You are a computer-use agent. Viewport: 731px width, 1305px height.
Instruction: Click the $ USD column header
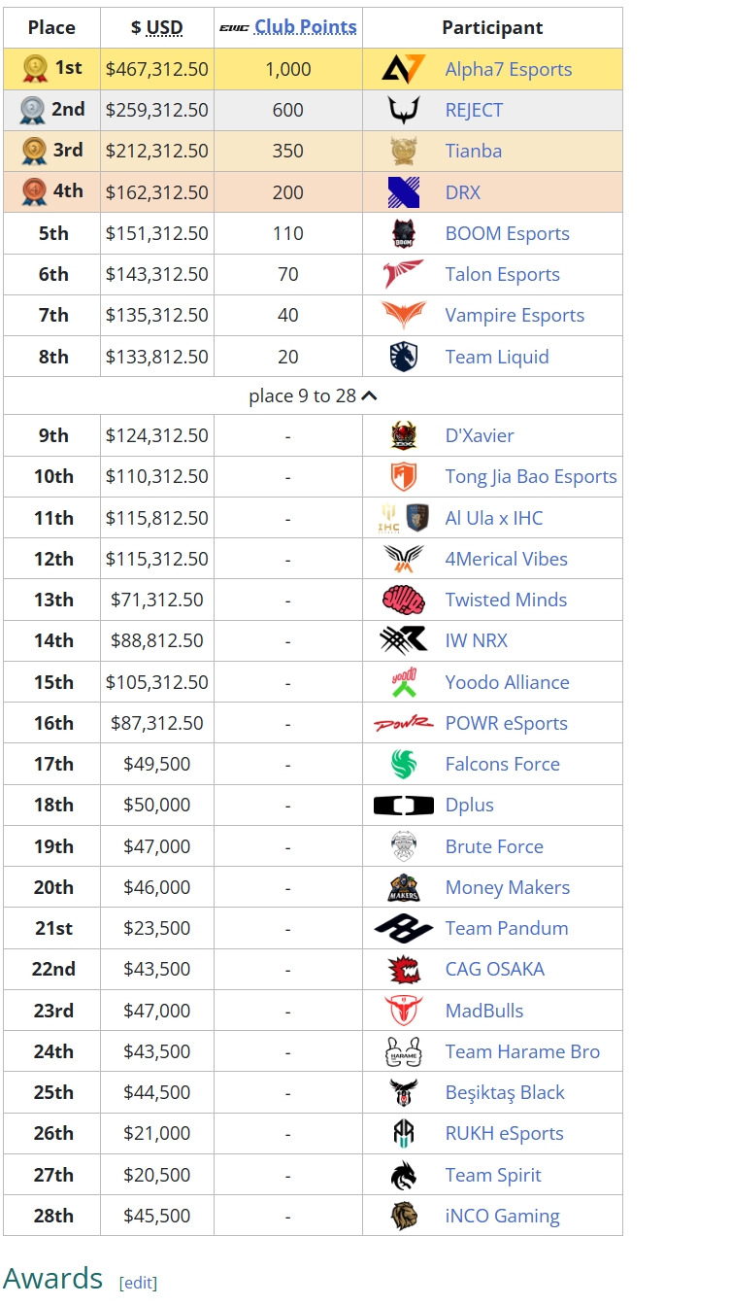pos(157,27)
